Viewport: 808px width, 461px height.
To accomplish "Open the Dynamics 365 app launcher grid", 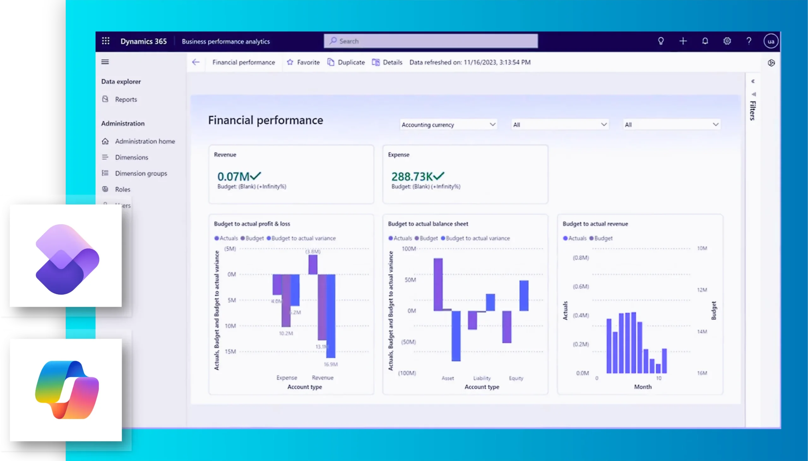I will click(x=106, y=41).
